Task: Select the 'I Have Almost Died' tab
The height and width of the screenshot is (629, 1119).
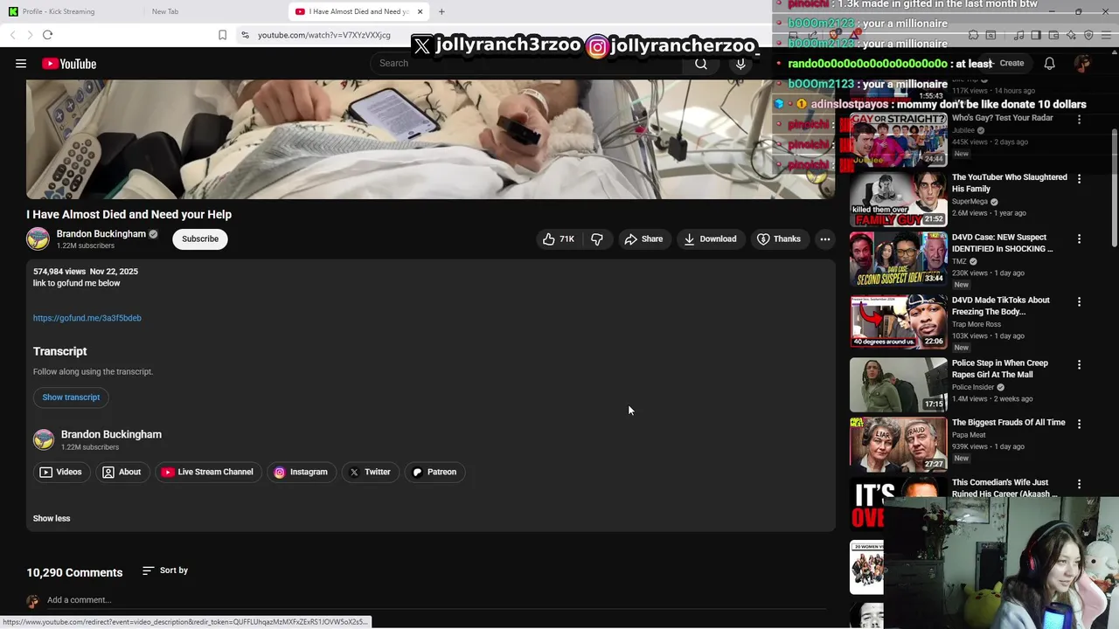Action: 359,11
